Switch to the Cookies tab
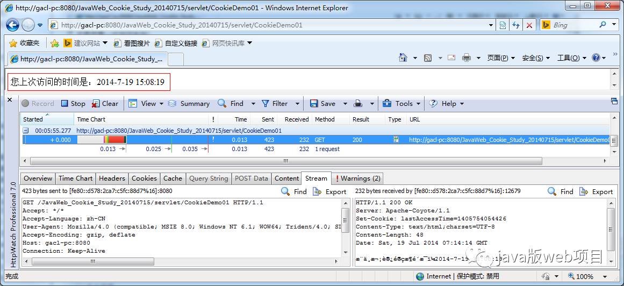Screen dimensions: 624x286 tap(145, 178)
